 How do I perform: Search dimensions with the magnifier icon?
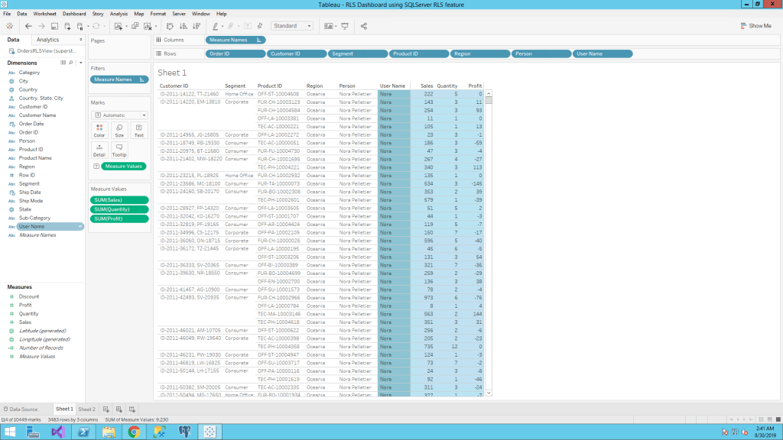71,63
